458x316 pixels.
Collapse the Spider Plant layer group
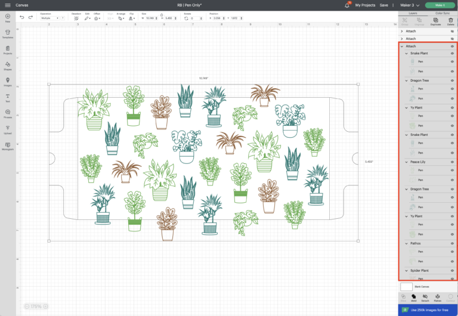pyautogui.click(x=407, y=271)
